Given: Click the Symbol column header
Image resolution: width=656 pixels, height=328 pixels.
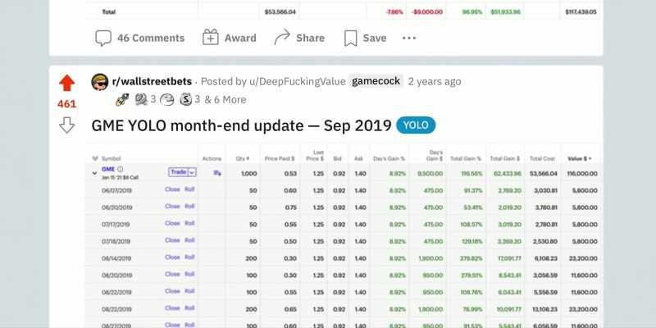Looking at the screenshot, I should pyautogui.click(x=112, y=158).
